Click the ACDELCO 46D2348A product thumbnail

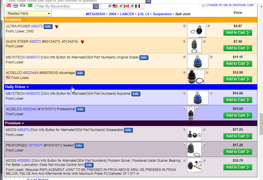(195, 77)
